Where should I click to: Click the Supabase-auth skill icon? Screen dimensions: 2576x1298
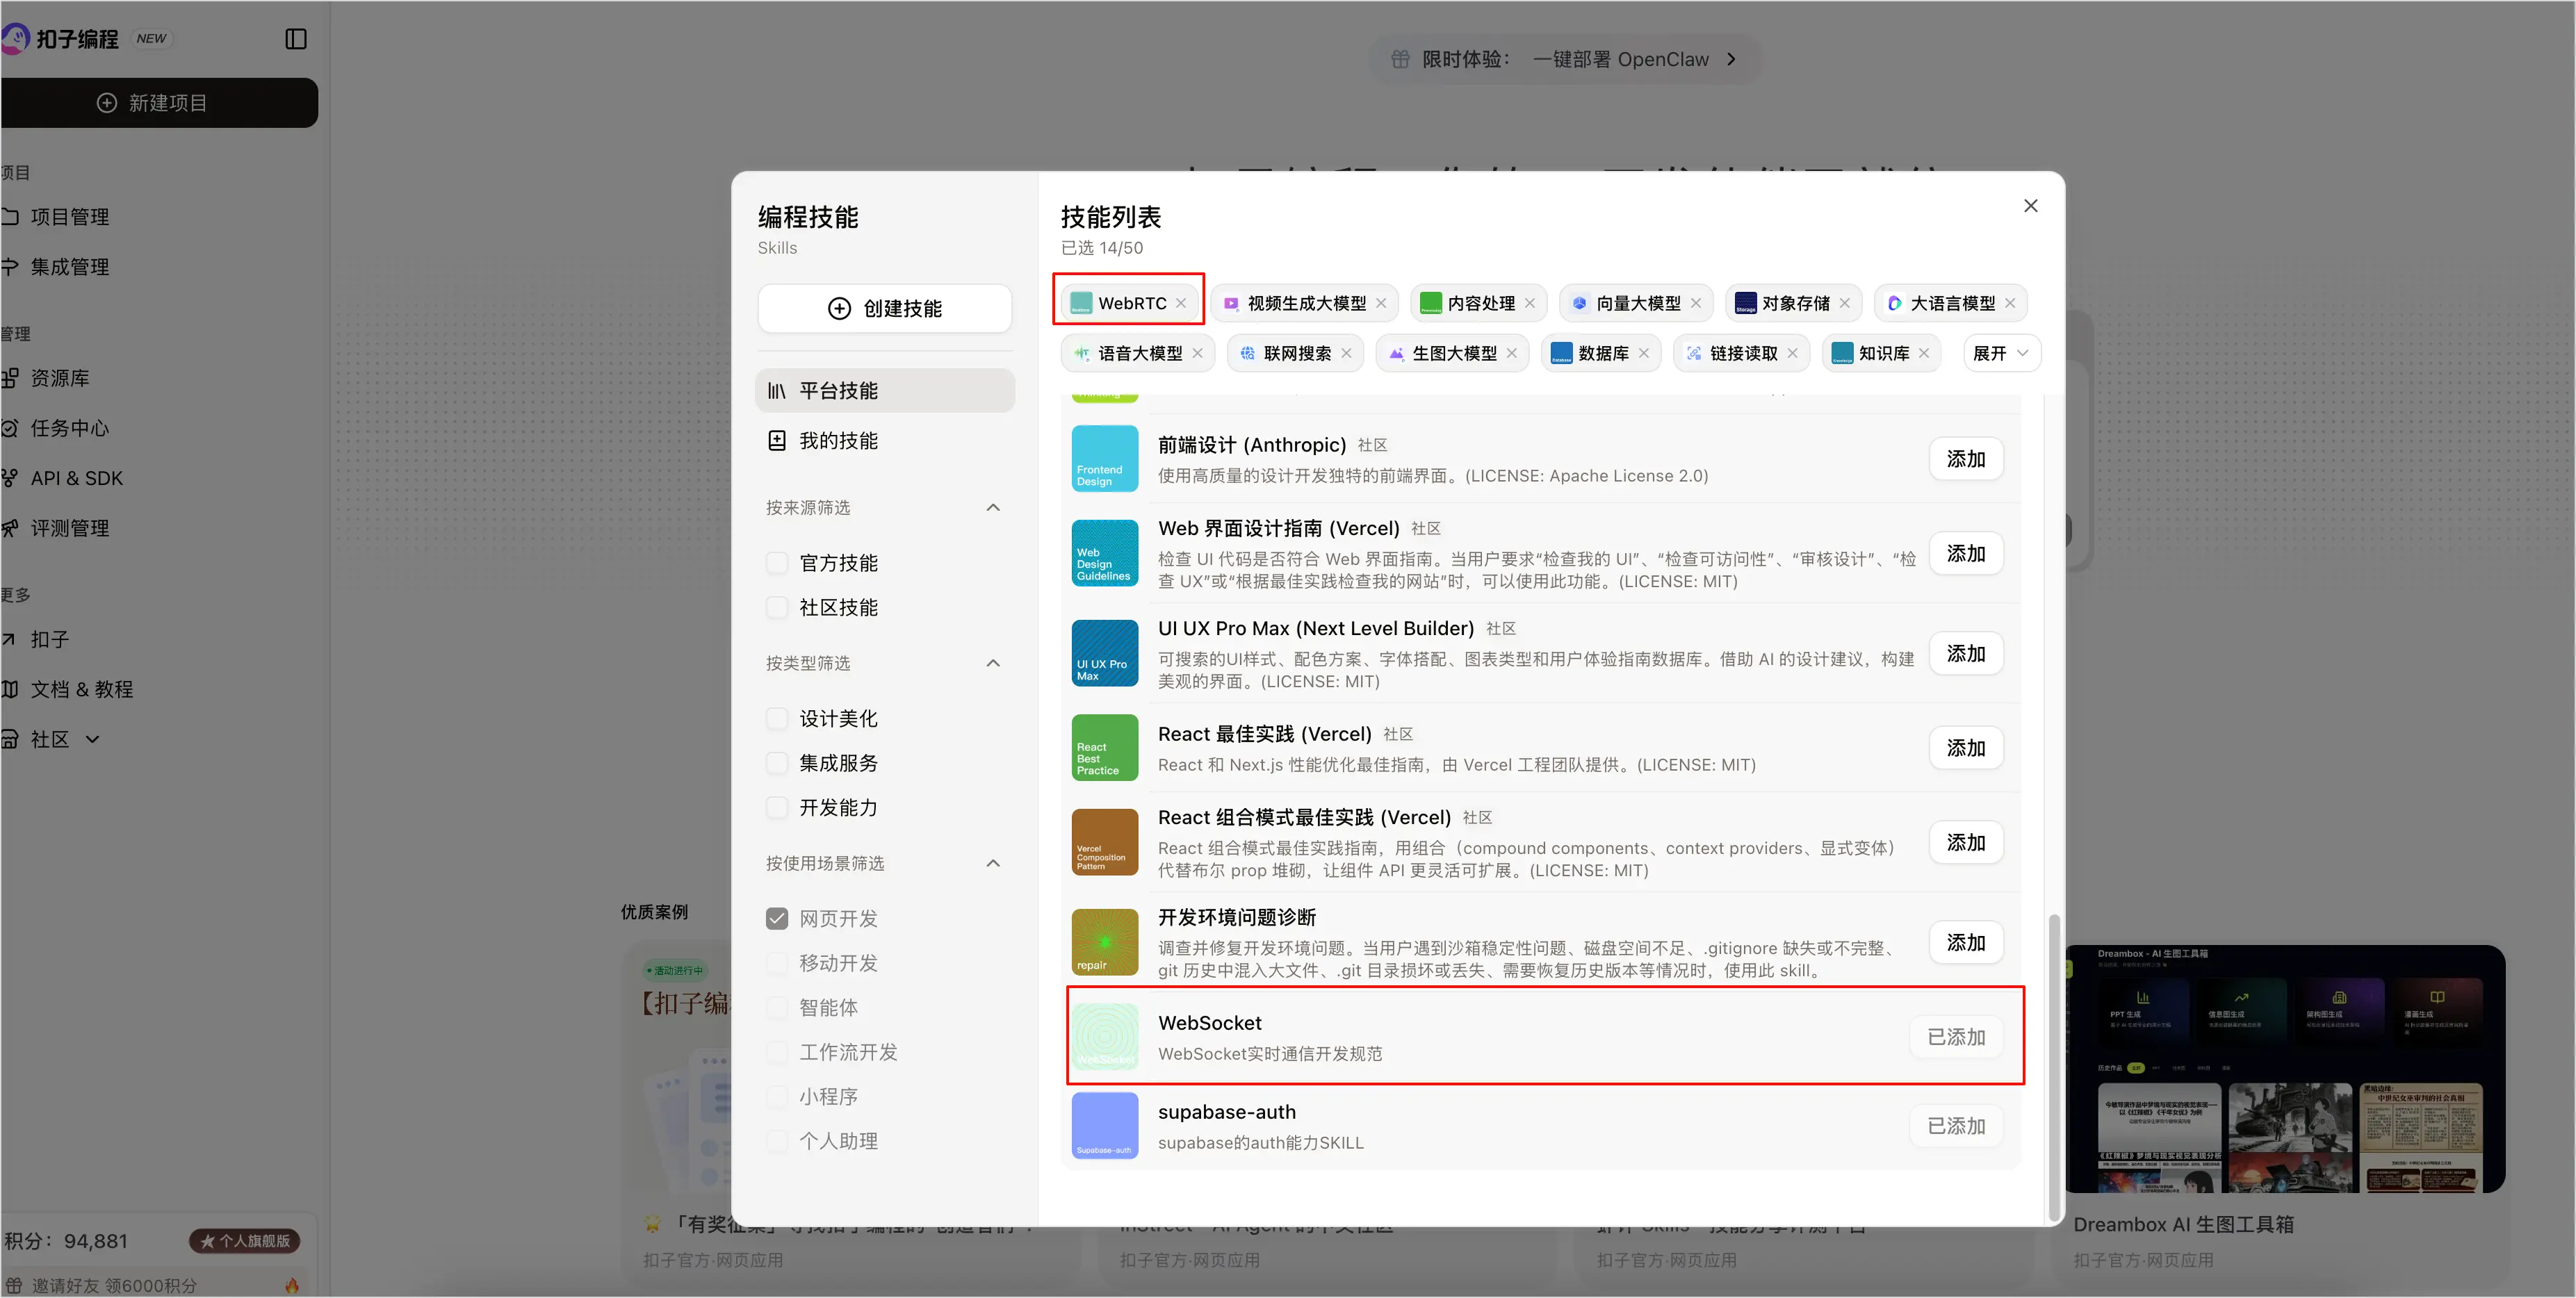(x=1105, y=1125)
